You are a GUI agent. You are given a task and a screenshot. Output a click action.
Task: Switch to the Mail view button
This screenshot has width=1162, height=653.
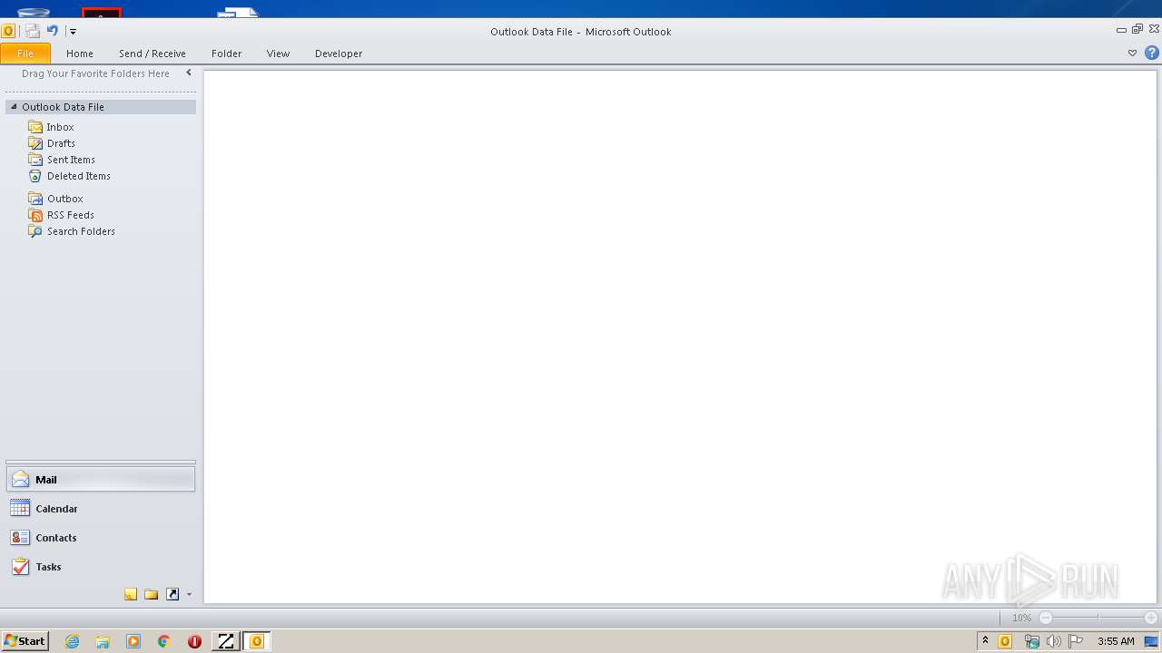click(x=101, y=479)
